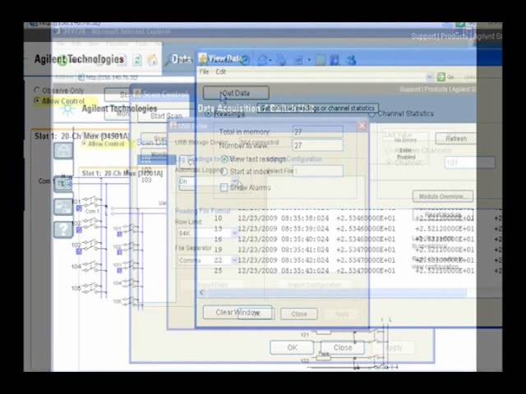Click the home icon in the left sidebar
Image resolution: width=526 pixels, height=394 pixels.
63,150
